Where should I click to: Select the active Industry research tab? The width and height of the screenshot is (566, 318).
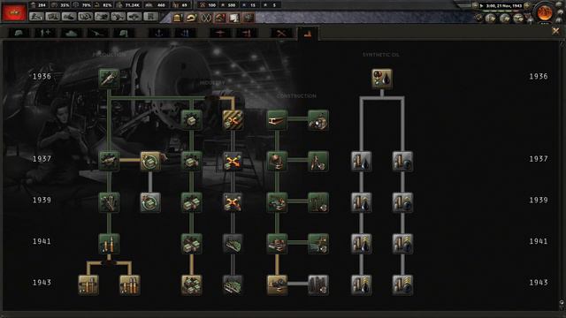(308, 34)
